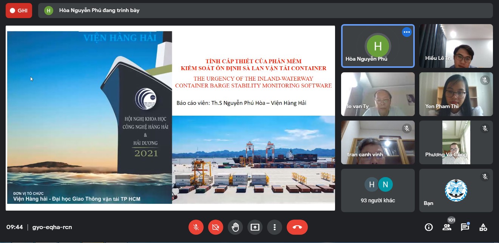Raise hand using the hand icon
Viewport: 499px width, 243px height.
[x=235, y=227]
